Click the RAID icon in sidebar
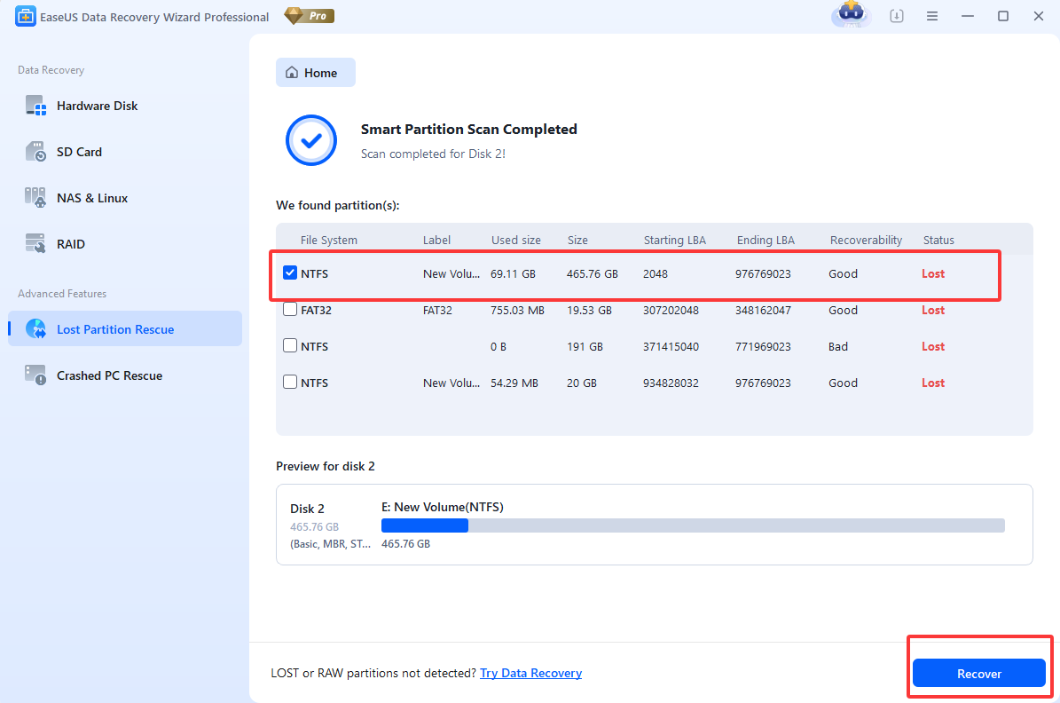The image size is (1060, 703). 35,244
